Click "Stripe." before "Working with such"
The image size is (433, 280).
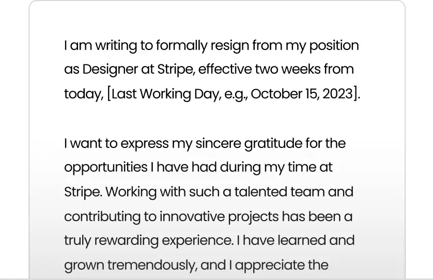83,192
